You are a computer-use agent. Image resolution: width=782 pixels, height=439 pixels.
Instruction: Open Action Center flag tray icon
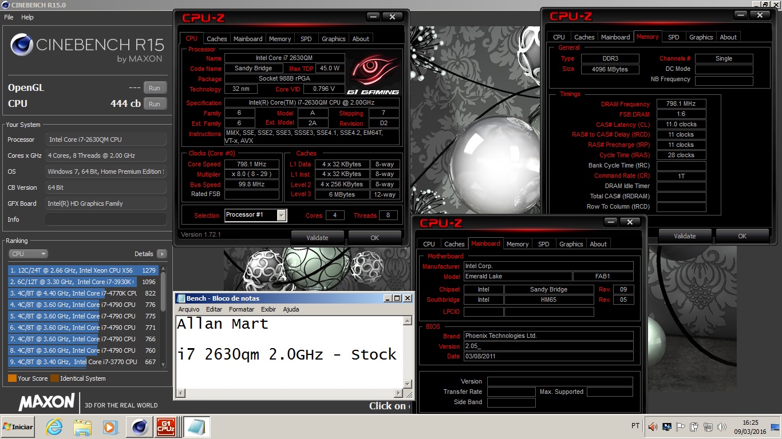(x=680, y=426)
